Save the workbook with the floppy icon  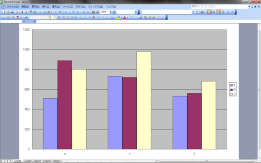[x=12, y=12]
